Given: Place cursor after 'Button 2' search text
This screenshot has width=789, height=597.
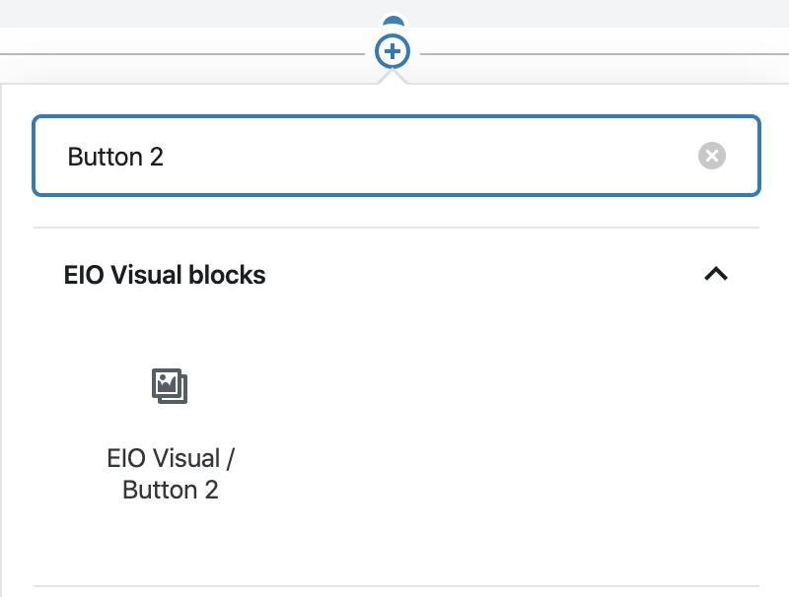Looking at the screenshot, I should [x=165, y=157].
